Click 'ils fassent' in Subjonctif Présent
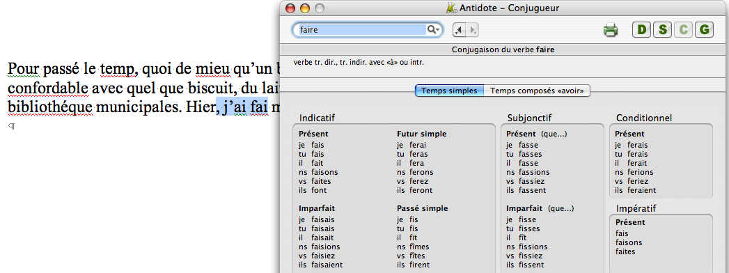The image size is (729, 273). point(526,190)
